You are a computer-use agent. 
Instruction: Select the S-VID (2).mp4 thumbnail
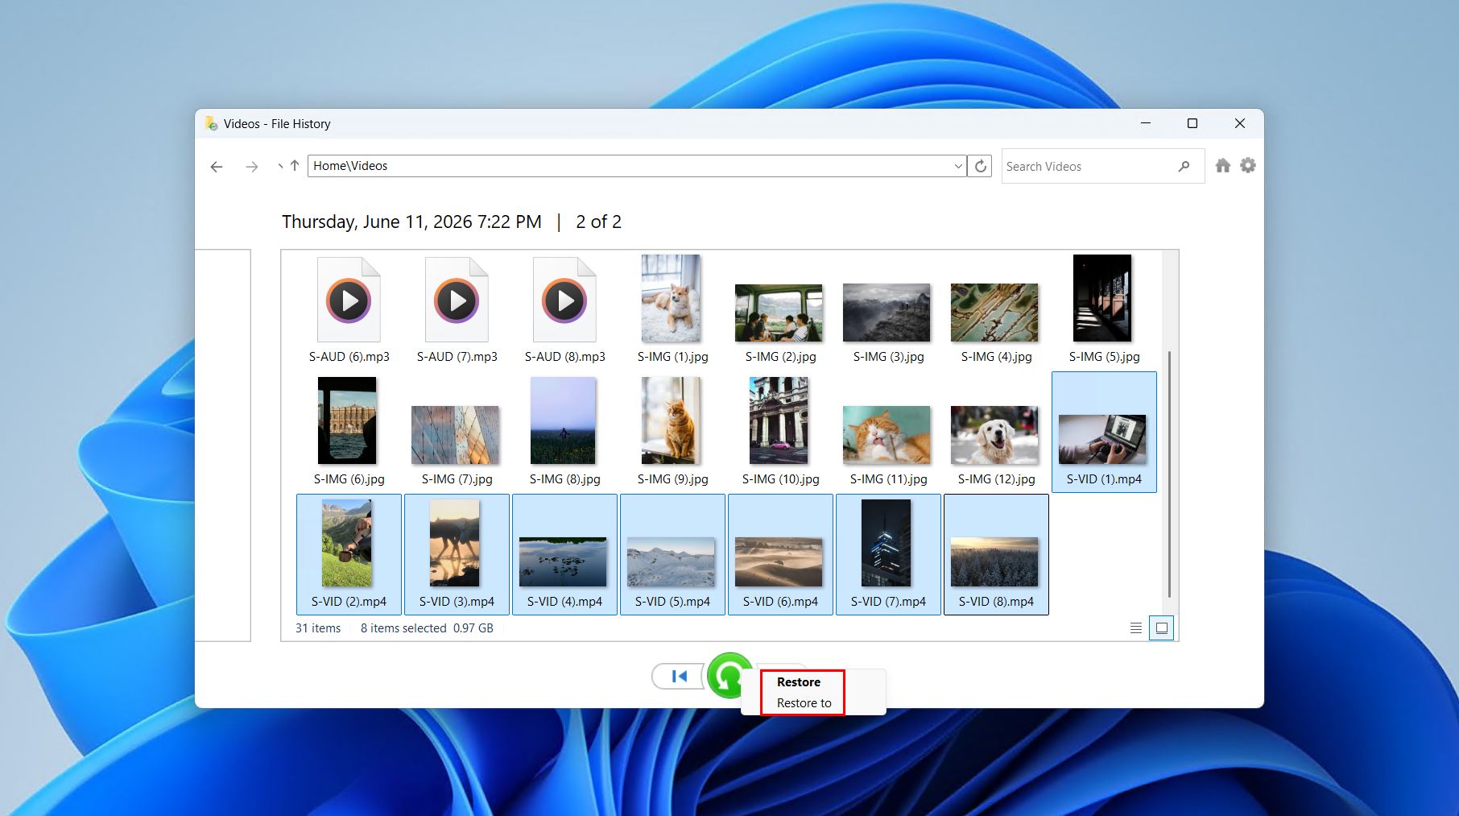pos(347,544)
